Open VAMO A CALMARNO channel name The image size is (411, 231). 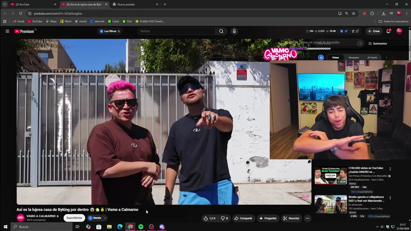point(41,216)
